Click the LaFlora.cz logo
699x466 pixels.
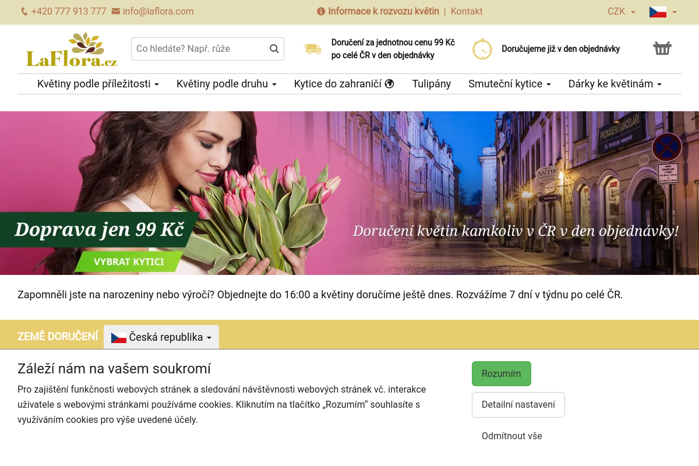(71, 49)
